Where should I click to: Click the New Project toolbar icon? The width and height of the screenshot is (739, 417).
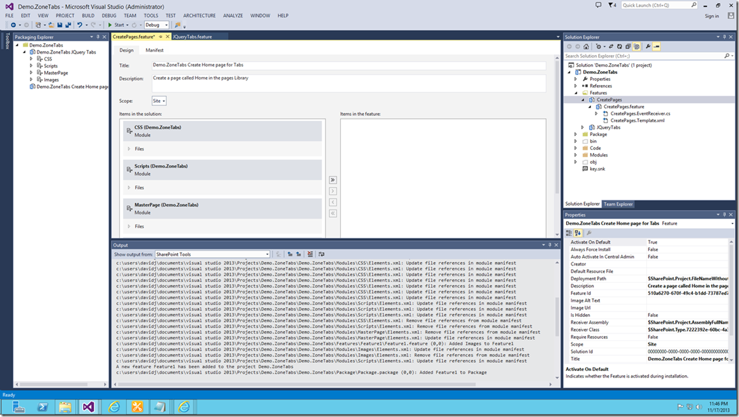click(x=38, y=25)
